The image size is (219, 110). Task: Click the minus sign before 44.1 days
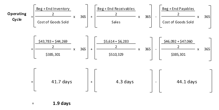click(156, 82)
